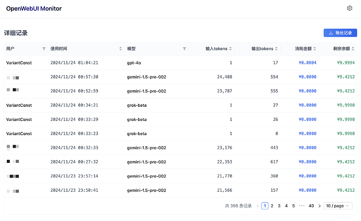Click the previous page arrow
361x221 pixels.
coord(257,206)
